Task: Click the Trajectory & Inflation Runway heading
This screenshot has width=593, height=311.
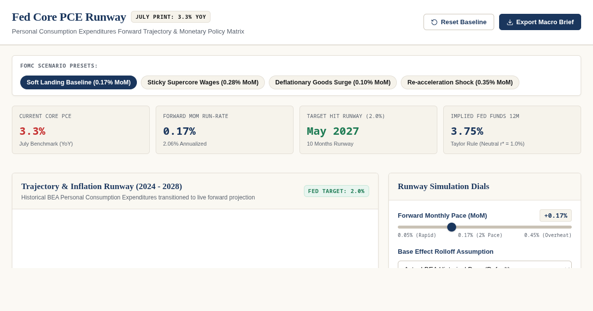Action: (102, 187)
